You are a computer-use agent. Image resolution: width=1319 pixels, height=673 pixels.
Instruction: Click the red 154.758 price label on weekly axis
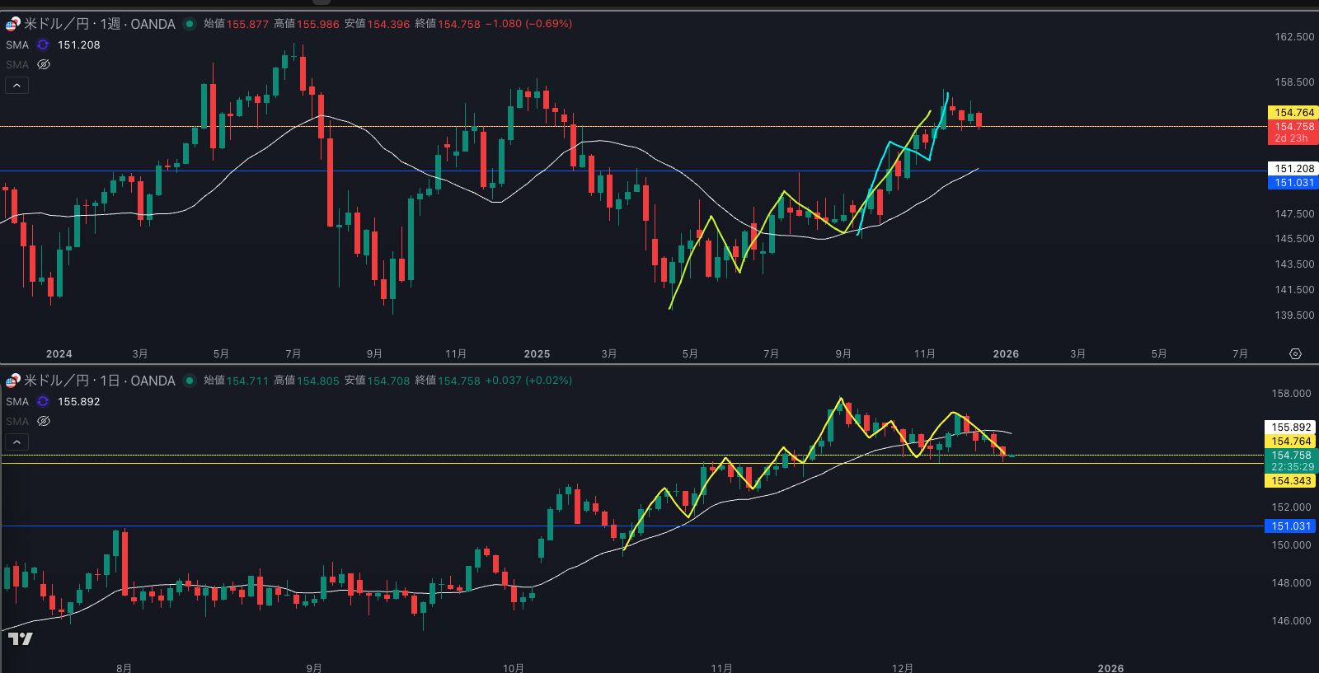pos(1293,127)
